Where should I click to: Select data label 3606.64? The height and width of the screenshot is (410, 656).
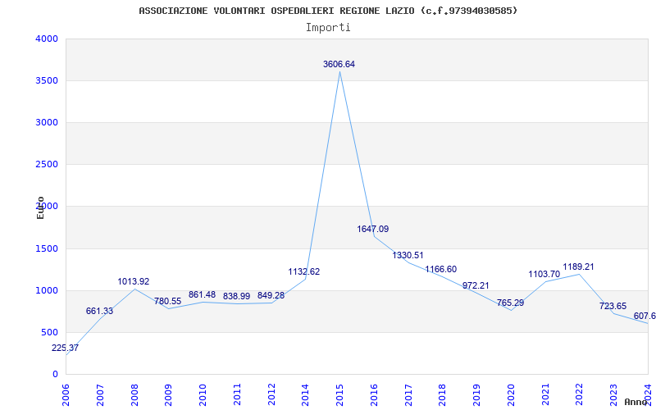click(x=339, y=65)
